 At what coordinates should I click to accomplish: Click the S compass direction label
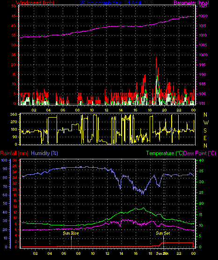coord(205,131)
